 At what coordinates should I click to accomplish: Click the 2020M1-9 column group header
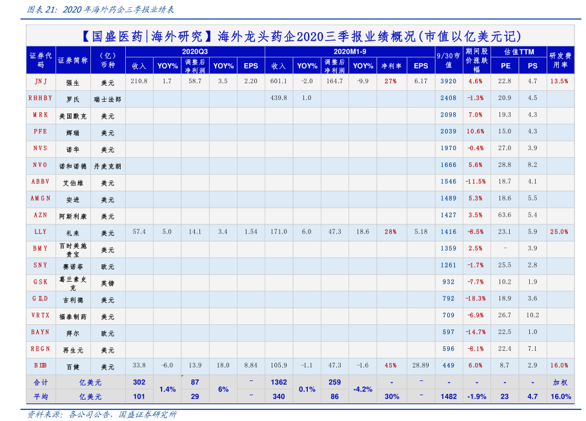tap(350, 52)
